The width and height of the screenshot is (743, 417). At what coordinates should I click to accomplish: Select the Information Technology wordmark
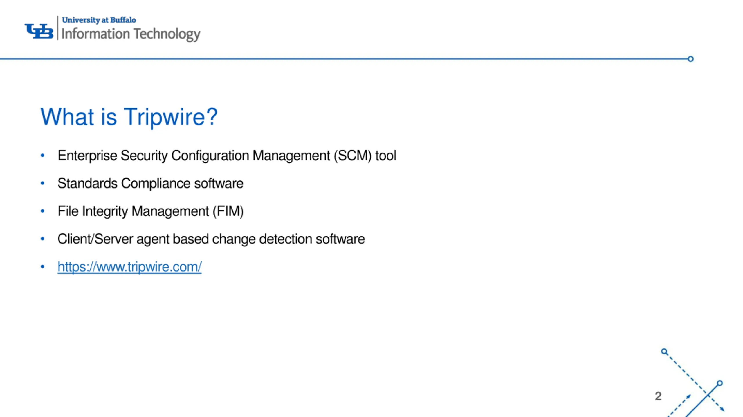tap(131, 34)
